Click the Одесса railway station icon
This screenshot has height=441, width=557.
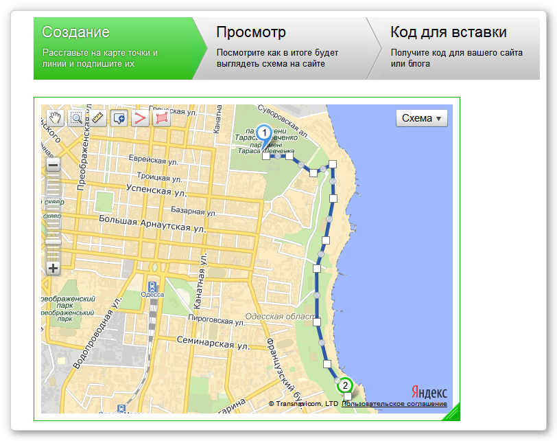[152, 286]
